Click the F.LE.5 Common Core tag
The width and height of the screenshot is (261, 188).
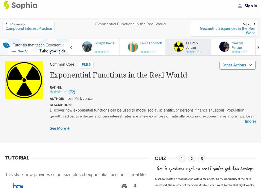86,65
